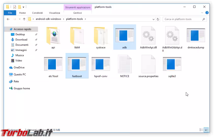Viewport: 214px width, 137px height.
Task: Expand the ribbon with the chevron
Action: click(x=202, y=13)
